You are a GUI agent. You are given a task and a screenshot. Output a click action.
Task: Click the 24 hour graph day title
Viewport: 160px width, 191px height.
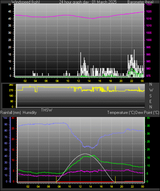(88, 2)
